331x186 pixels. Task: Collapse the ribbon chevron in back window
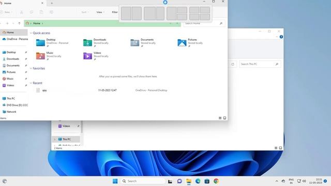tap(277, 37)
